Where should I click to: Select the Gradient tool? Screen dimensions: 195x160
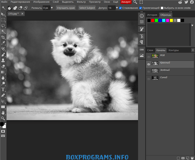3,72
